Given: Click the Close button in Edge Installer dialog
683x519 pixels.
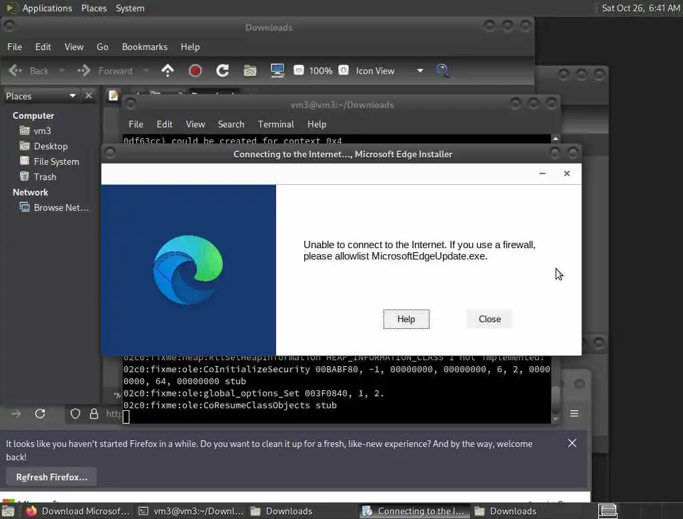Looking at the screenshot, I should click(x=490, y=320).
